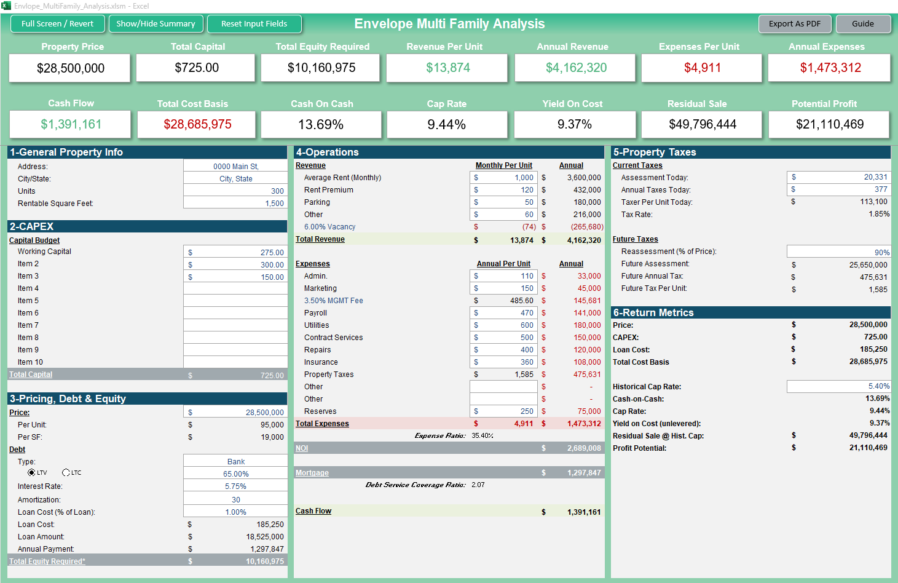
Task: Select the LTV radio button
Action: 32,473
